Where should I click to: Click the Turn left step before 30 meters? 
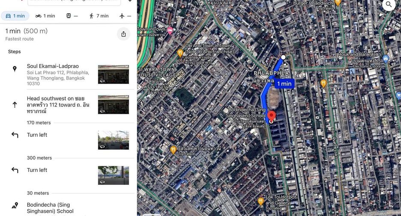[x=68, y=175]
